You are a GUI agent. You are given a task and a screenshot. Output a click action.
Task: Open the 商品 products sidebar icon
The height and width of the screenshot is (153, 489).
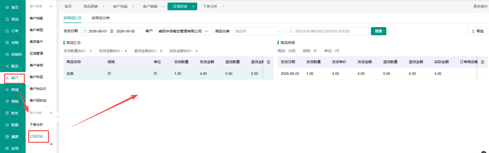pos(7,19)
